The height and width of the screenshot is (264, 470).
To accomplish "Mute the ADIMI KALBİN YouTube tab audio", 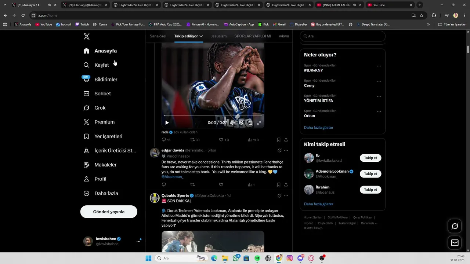I will point(354,5).
